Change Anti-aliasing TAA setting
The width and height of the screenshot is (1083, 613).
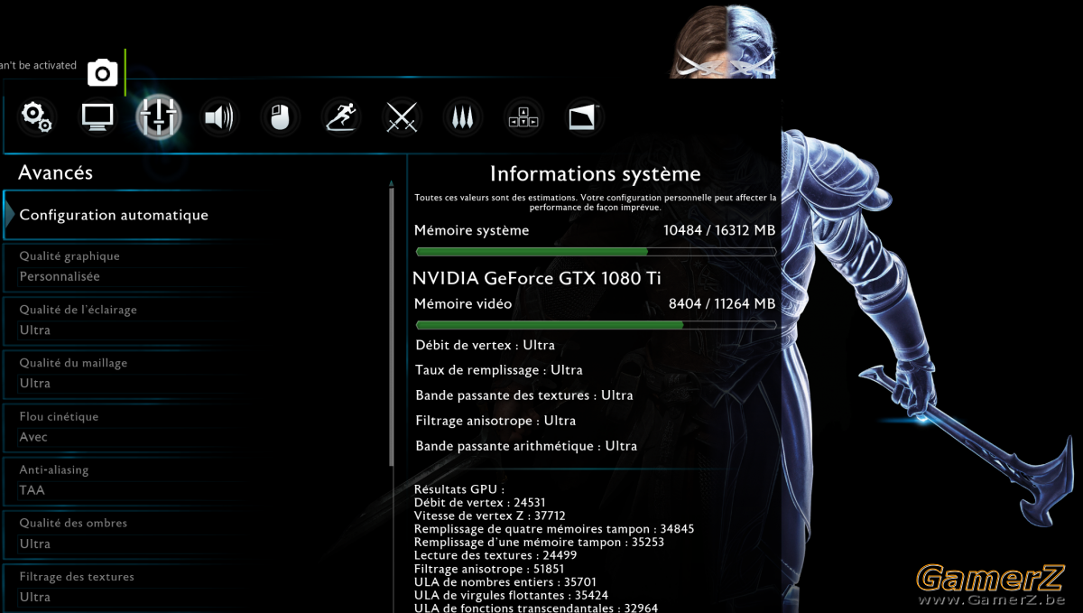tap(197, 480)
